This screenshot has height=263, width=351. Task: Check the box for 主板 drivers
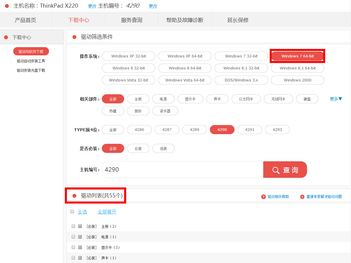click(73, 226)
